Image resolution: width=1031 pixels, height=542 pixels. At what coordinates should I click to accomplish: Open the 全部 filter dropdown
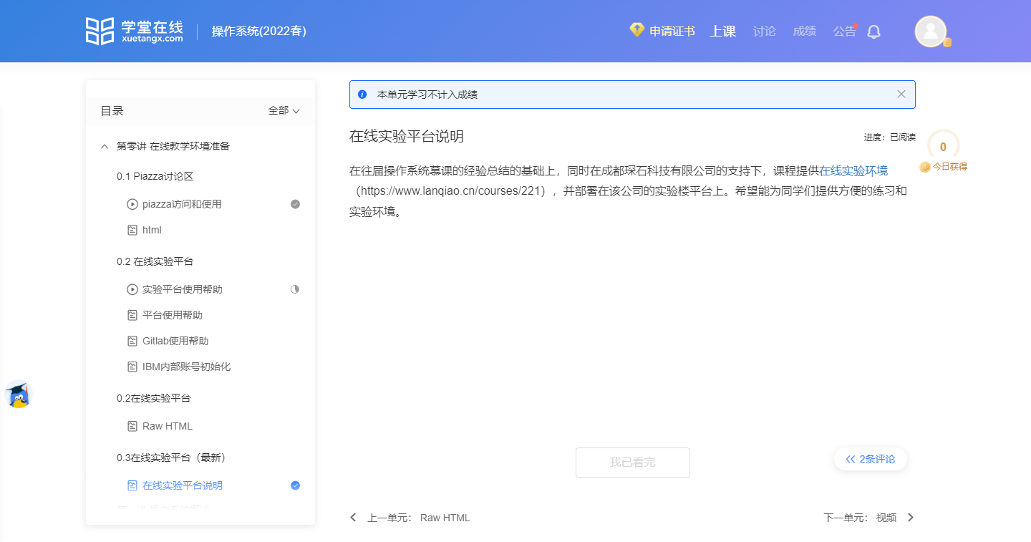(284, 111)
